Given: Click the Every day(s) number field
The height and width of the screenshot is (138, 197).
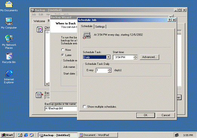Looking at the screenshot, I should point(102,70).
